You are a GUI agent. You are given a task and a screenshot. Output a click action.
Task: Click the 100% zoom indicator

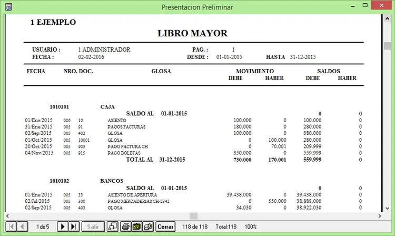tap(251, 227)
